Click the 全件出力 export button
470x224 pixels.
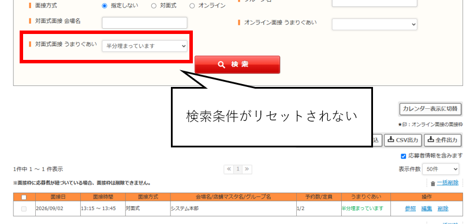click(443, 140)
